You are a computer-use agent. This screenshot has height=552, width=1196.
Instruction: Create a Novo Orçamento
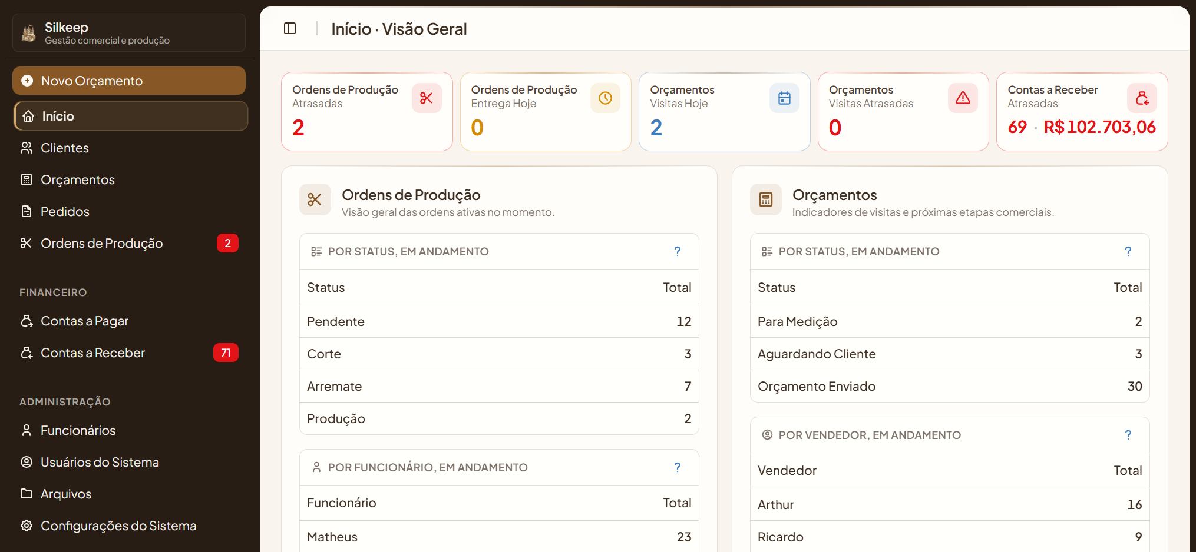129,81
